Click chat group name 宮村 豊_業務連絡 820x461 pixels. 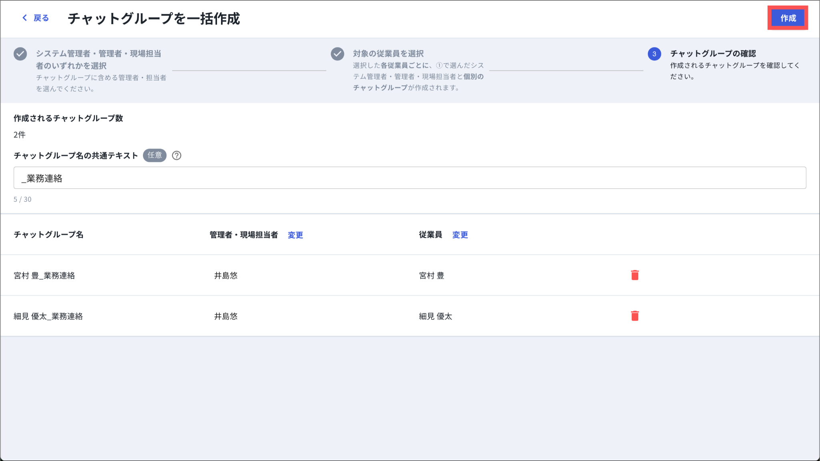(x=44, y=276)
